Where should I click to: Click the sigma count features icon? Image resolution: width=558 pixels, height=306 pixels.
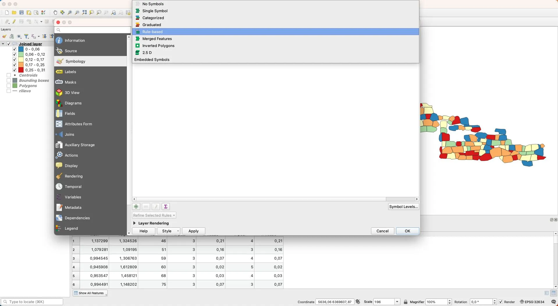[x=165, y=207]
